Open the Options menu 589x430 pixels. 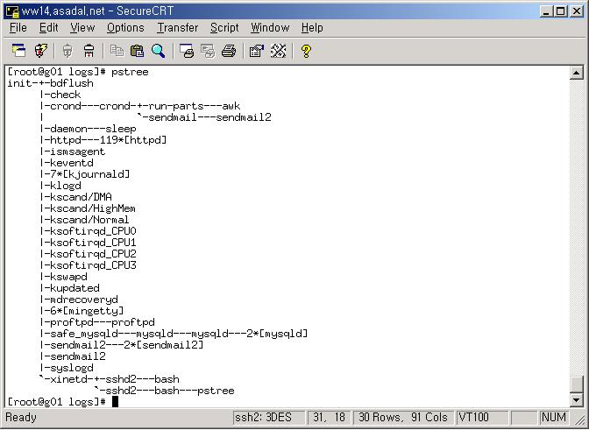coord(125,28)
